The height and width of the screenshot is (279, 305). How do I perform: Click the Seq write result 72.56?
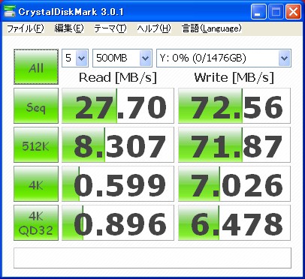click(234, 106)
